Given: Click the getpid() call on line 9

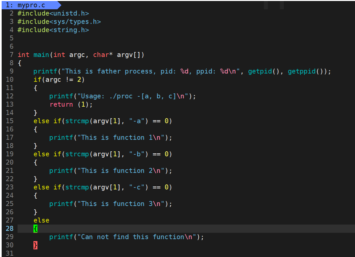Looking at the screenshot, I should (264, 71).
